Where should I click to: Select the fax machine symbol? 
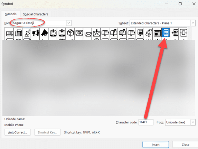pyautogui.click(x=18, y=33)
